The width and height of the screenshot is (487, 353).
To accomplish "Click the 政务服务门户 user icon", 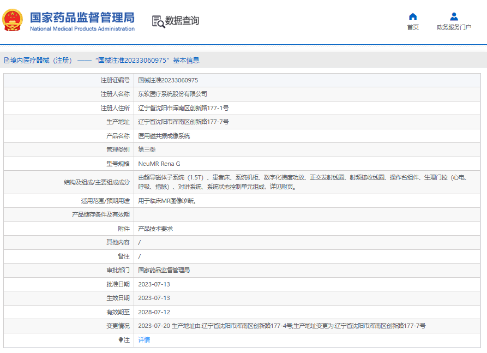I will coord(454,16).
